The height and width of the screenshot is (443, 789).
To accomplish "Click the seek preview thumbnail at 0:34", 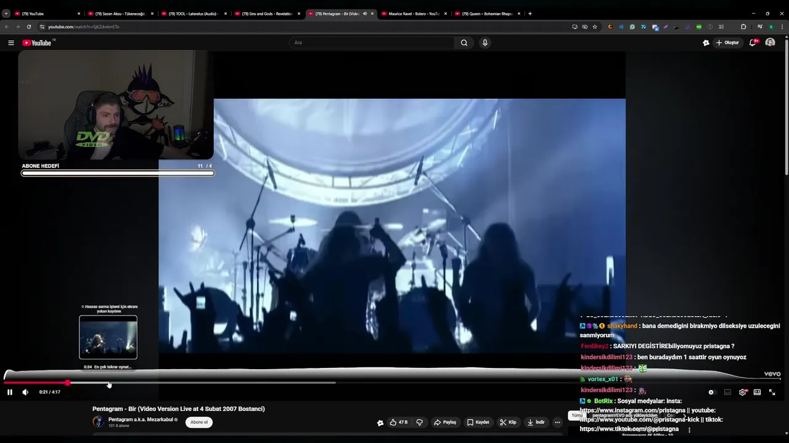I will coord(108,337).
